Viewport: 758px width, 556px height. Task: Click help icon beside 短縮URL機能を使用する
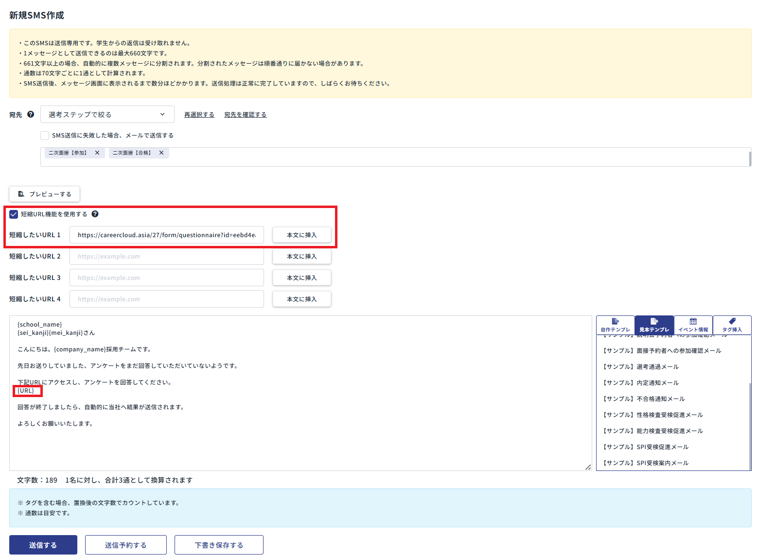(95, 214)
